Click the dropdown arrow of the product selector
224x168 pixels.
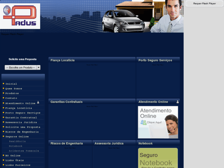[39, 68]
